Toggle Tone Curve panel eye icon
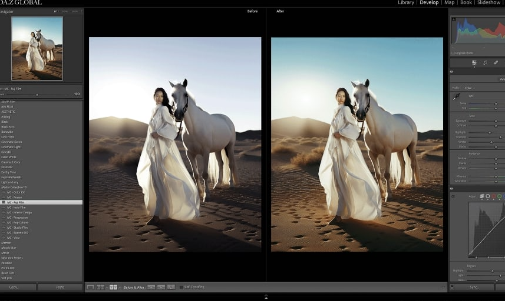Viewport: 505px width, 301px height. click(451, 189)
